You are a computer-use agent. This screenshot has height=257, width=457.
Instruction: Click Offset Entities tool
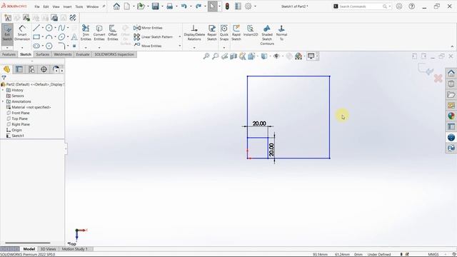(x=113, y=33)
